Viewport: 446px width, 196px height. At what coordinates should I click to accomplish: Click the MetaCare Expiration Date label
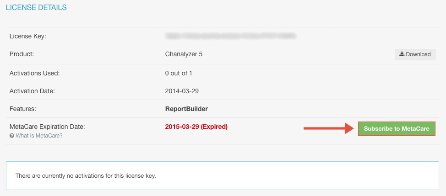(47, 127)
